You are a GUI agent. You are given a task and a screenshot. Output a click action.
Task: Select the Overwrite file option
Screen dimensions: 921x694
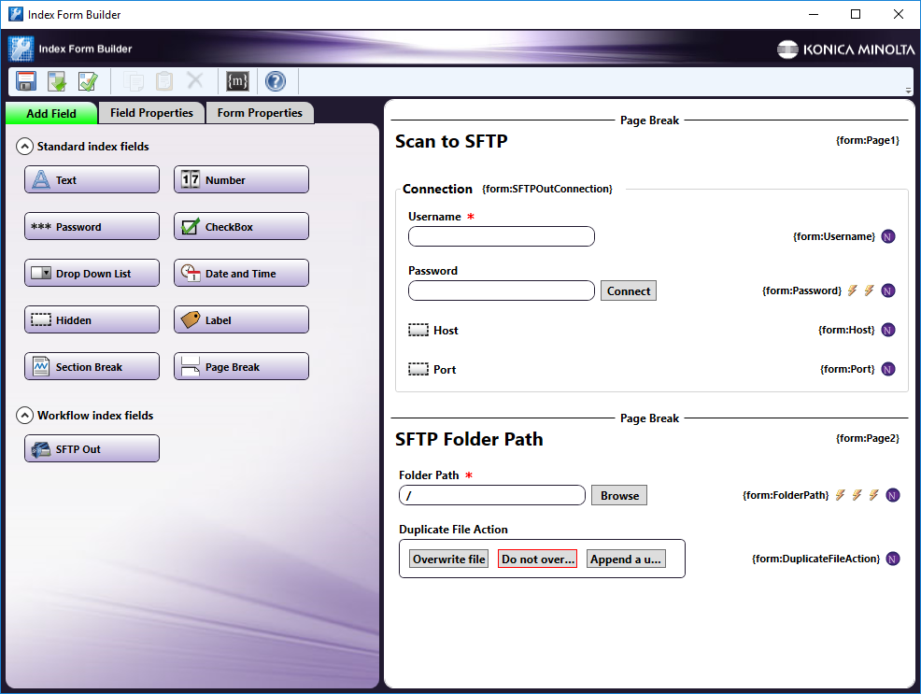448,559
